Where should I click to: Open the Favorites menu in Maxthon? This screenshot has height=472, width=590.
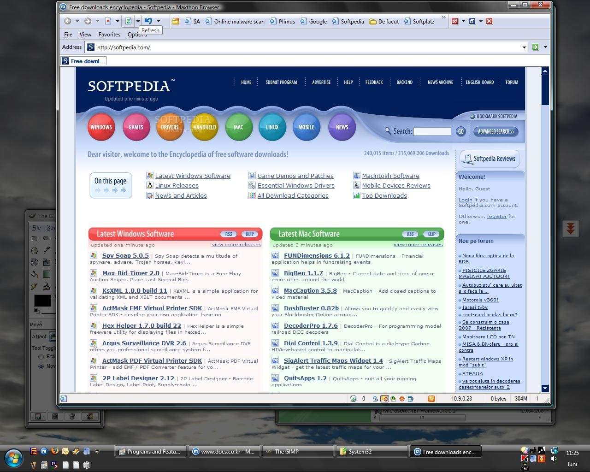tap(109, 35)
